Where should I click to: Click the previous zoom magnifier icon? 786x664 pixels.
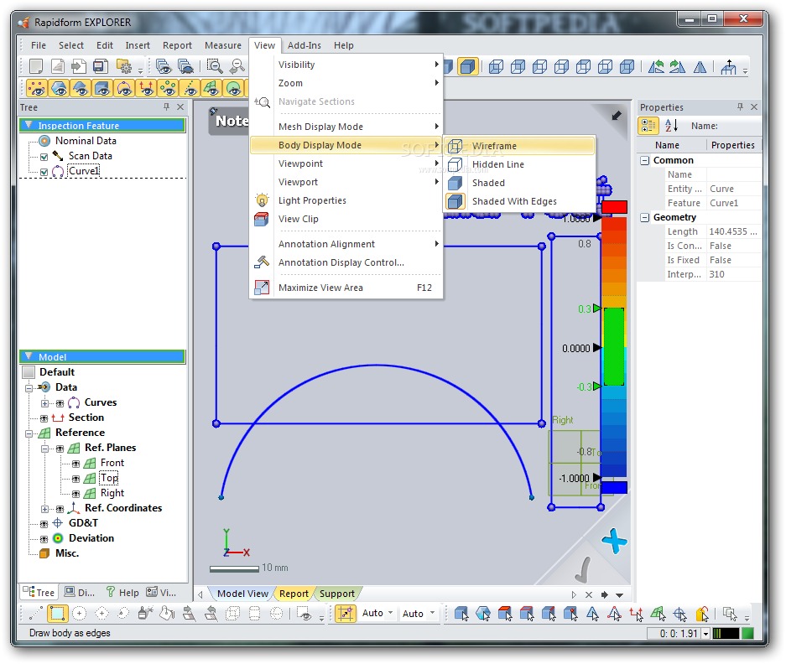pos(237,66)
